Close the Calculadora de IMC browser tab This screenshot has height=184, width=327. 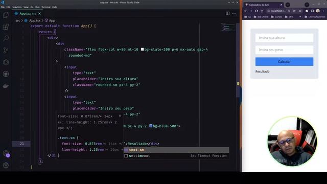(x=281, y=5)
